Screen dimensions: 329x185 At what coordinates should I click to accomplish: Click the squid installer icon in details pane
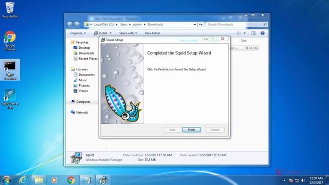(76, 158)
